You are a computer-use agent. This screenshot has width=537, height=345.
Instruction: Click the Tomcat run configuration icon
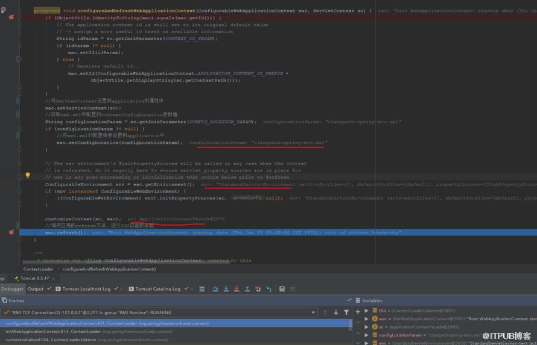pyautogui.click(x=16, y=278)
